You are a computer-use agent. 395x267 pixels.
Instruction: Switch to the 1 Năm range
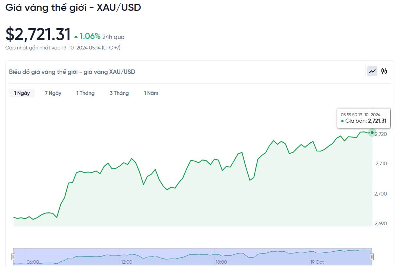(151, 93)
